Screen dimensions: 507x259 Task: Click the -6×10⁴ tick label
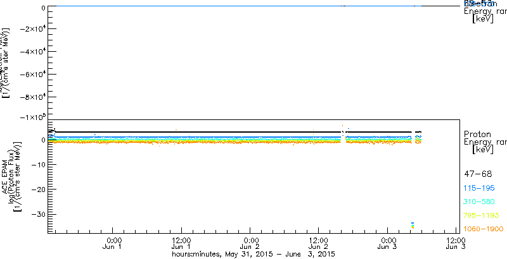click(x=32, y=74)
